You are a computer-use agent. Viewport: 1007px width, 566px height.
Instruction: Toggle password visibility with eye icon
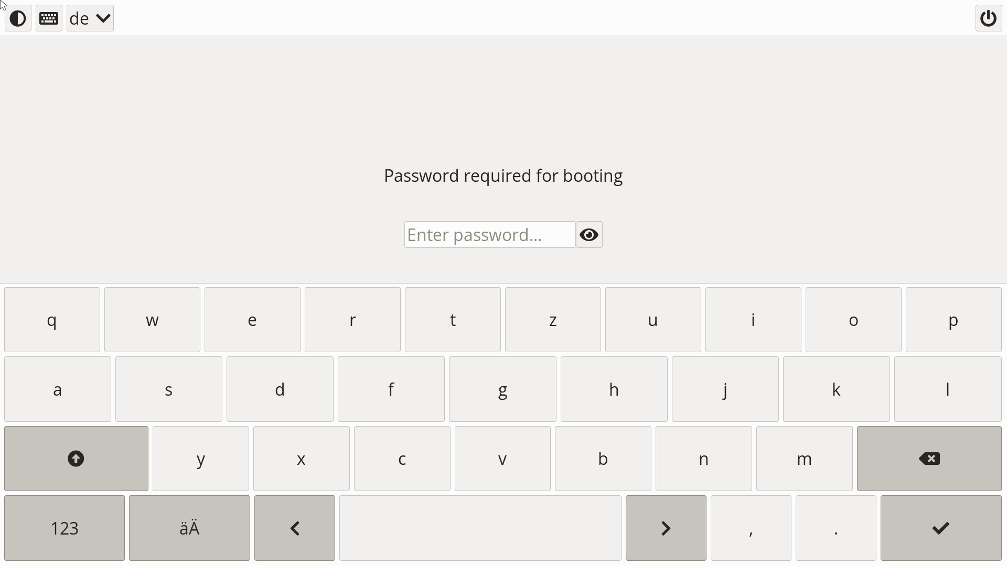(x=589, y=235)
